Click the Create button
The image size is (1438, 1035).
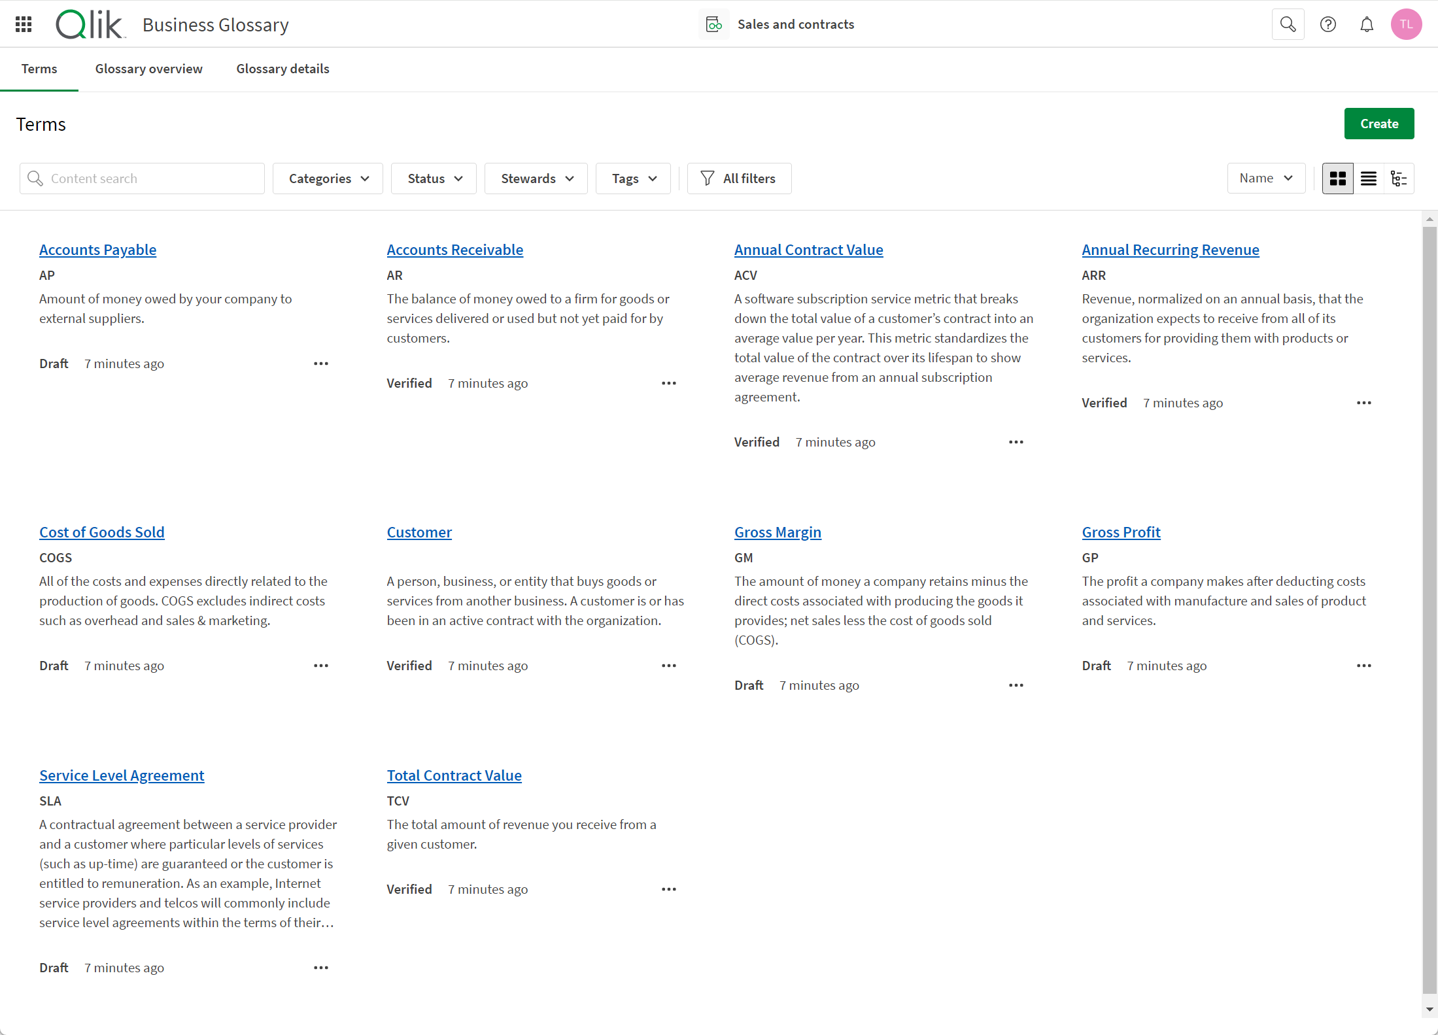(x=1379, y=123)
